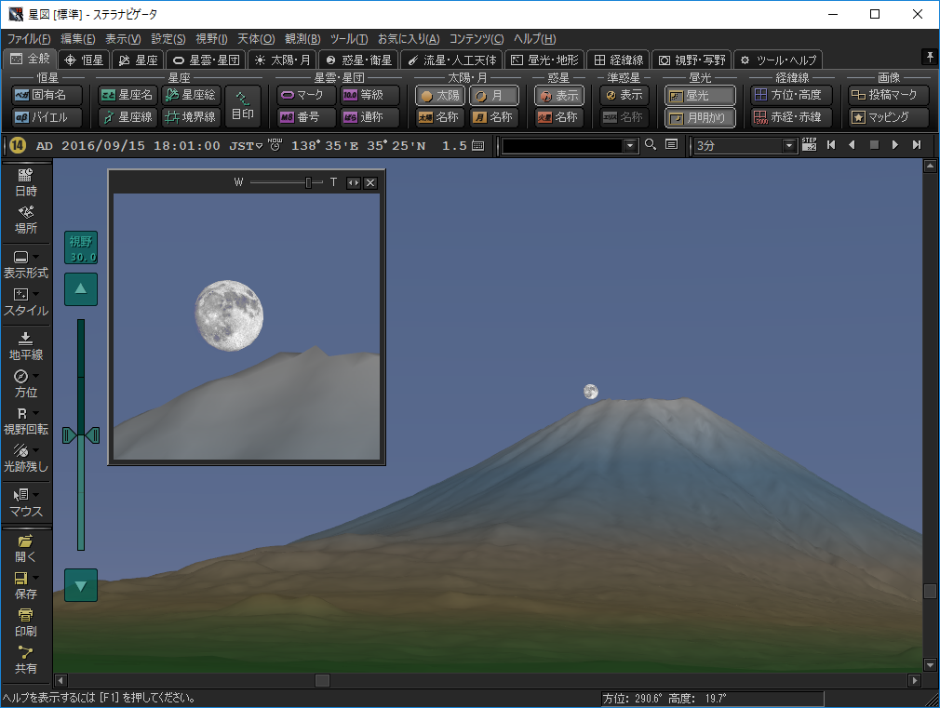Toggle the 太陽 sun display button
Viewport: 940px width, 708px height.
point(439,95)
